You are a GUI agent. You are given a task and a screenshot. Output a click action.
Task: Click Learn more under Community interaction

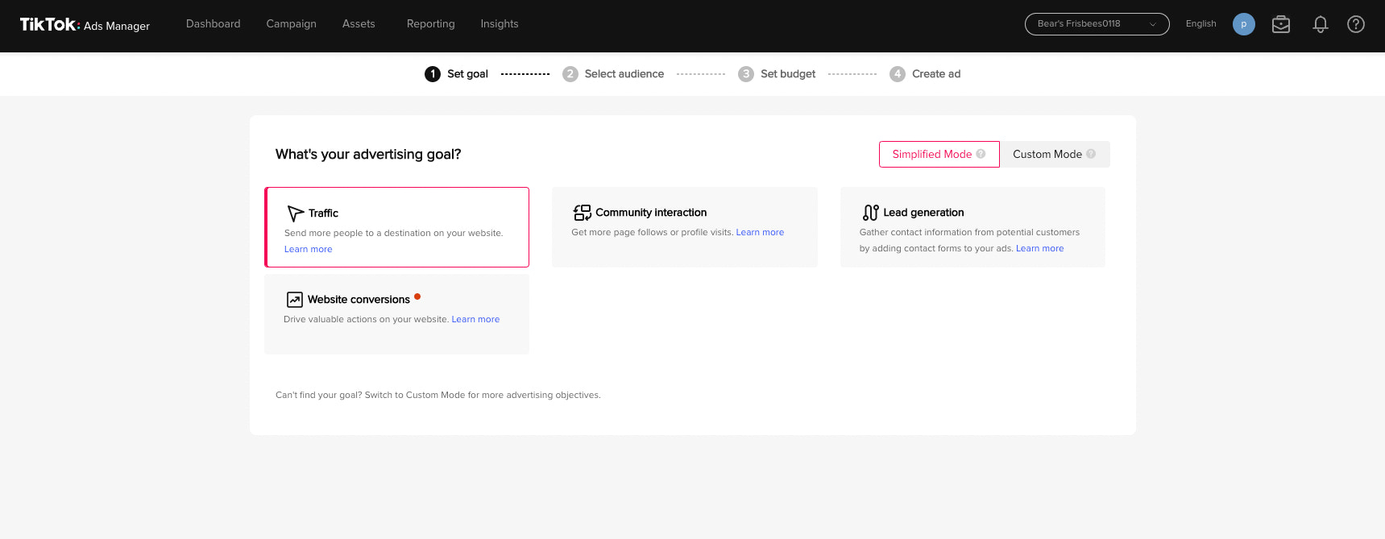pos(760,232)
